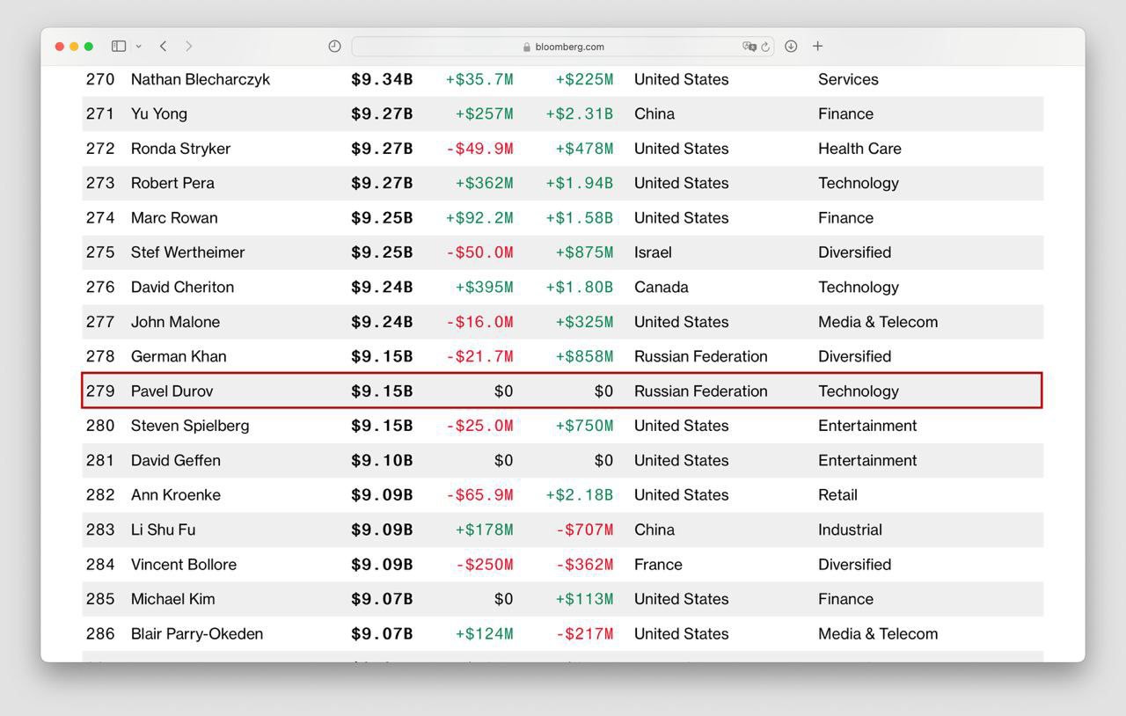Go back using the back arrow
This screenshot has width=1126, height=716.
(x=164, y=46)
